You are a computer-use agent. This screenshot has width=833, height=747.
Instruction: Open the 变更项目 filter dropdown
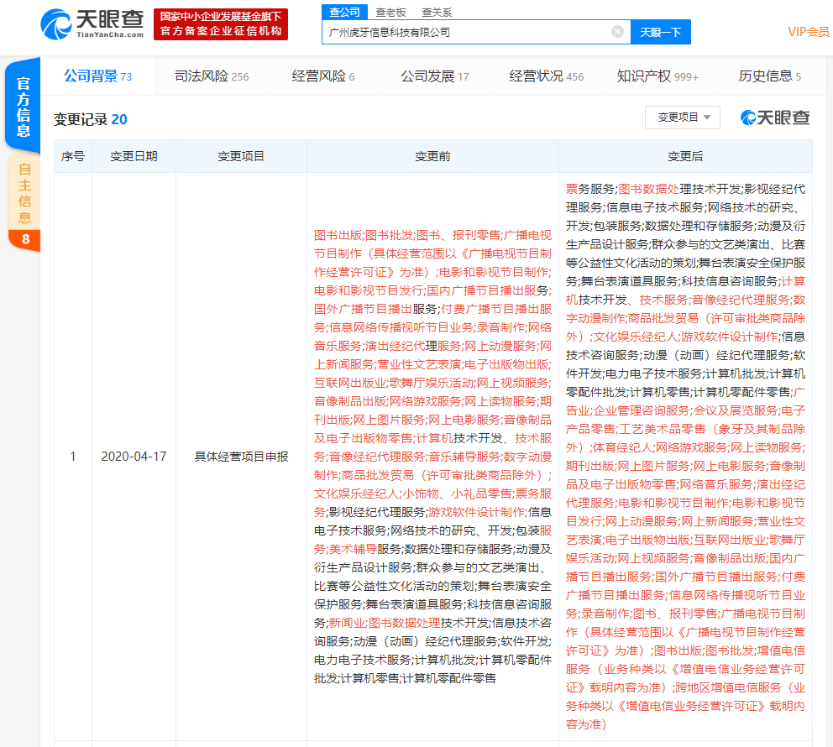tap(682, 118)
